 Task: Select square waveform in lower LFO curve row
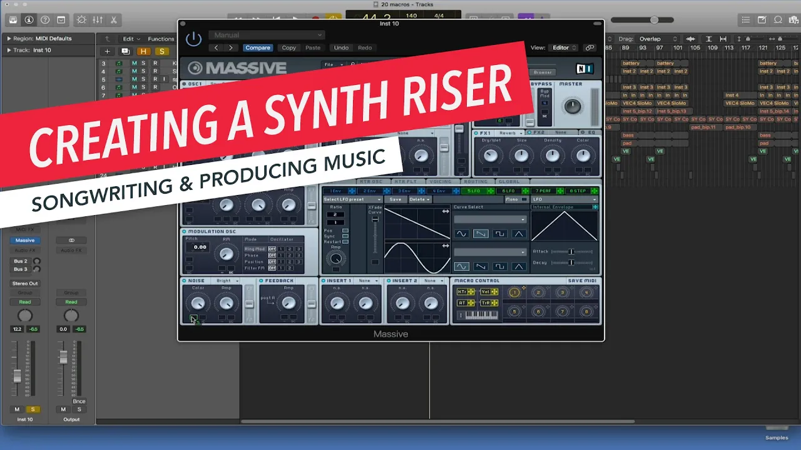(499, 266)
